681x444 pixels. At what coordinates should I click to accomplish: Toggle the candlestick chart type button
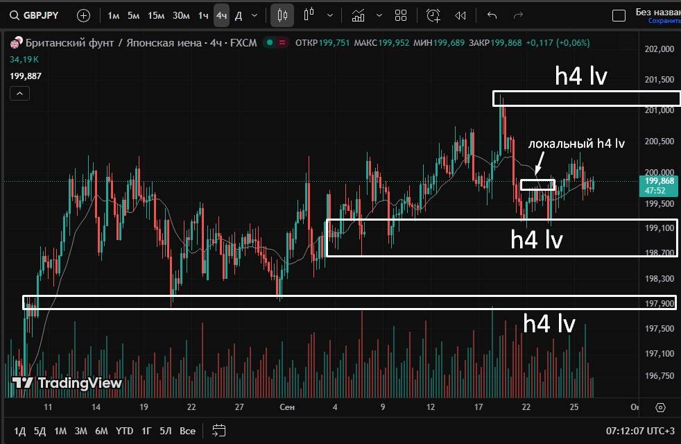[x=282, y=15]
